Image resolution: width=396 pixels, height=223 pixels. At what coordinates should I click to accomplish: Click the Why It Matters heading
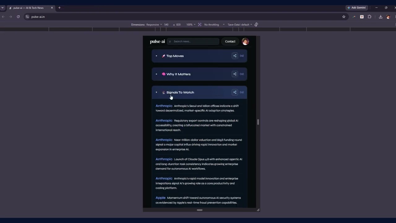tap(179, 74)
